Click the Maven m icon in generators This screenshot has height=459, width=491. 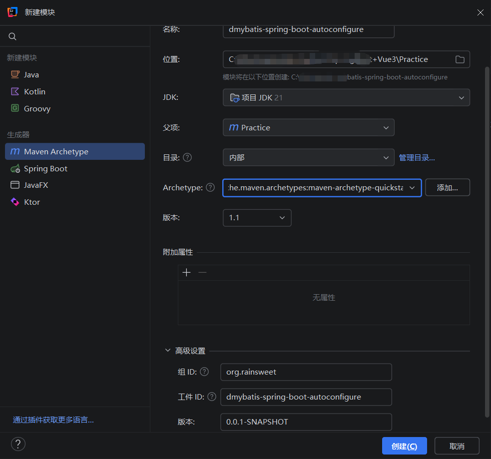click(x=15, y=151)
